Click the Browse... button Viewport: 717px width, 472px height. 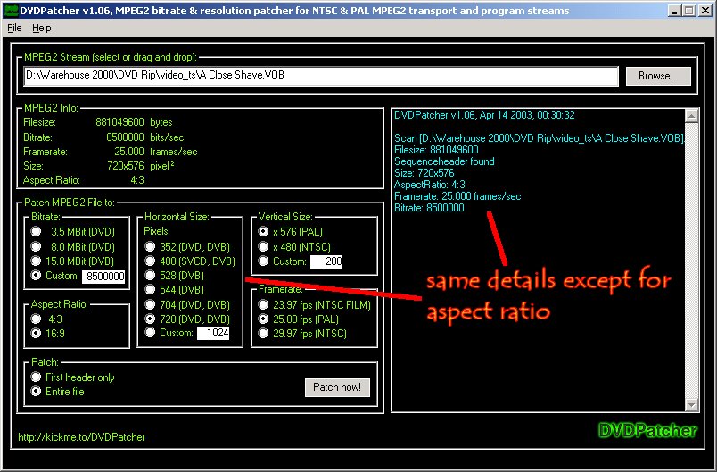[x=658, y=76]
